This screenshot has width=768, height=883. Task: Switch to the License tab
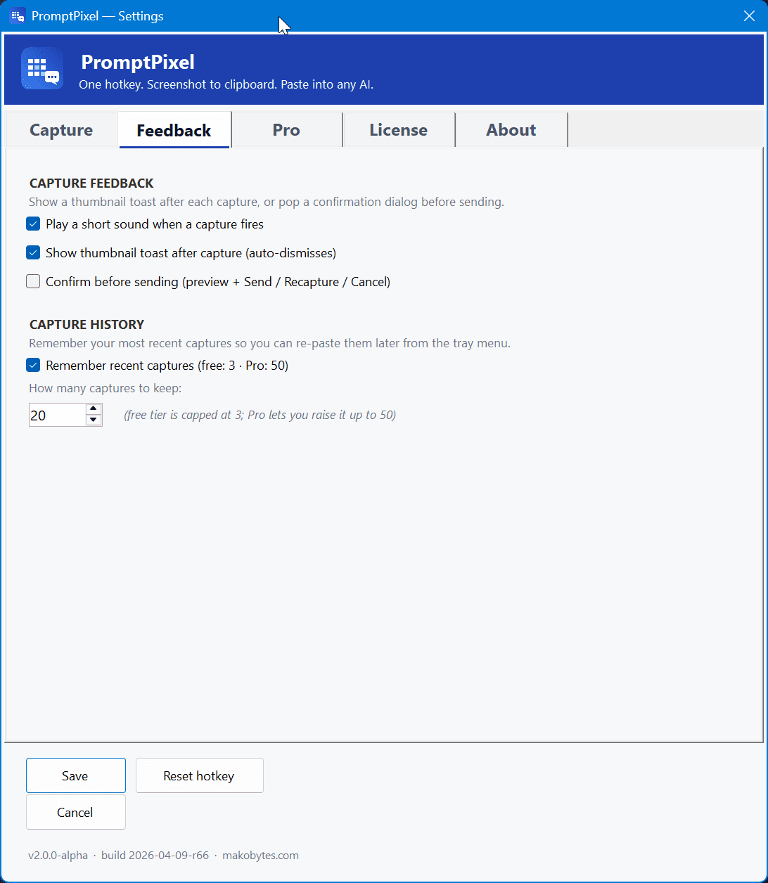(398, 129)
